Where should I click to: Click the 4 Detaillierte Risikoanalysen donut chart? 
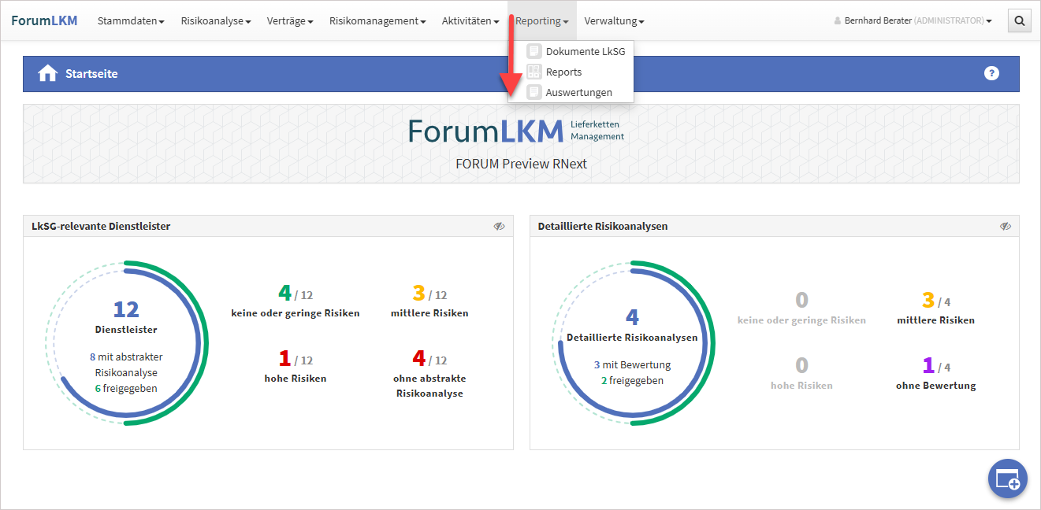pos(633,342)
